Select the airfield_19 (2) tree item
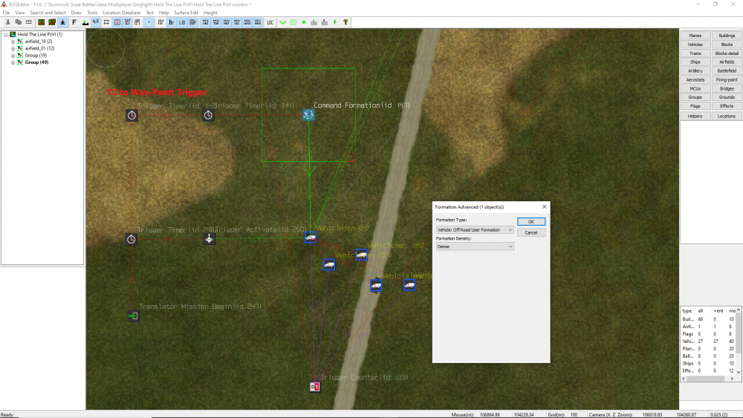Viewport: 743px width, 418px height. (x=39, y=42)
